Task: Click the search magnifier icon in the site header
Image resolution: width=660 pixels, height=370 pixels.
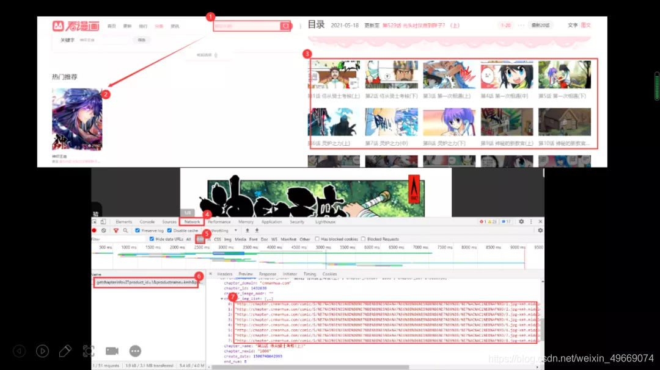Action: (x=285, y=26)
